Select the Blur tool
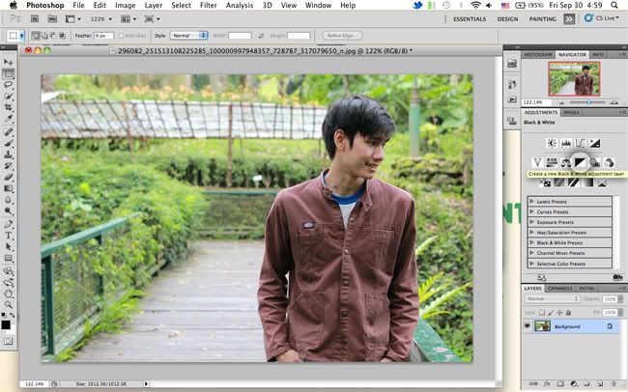 click(8, 200)
